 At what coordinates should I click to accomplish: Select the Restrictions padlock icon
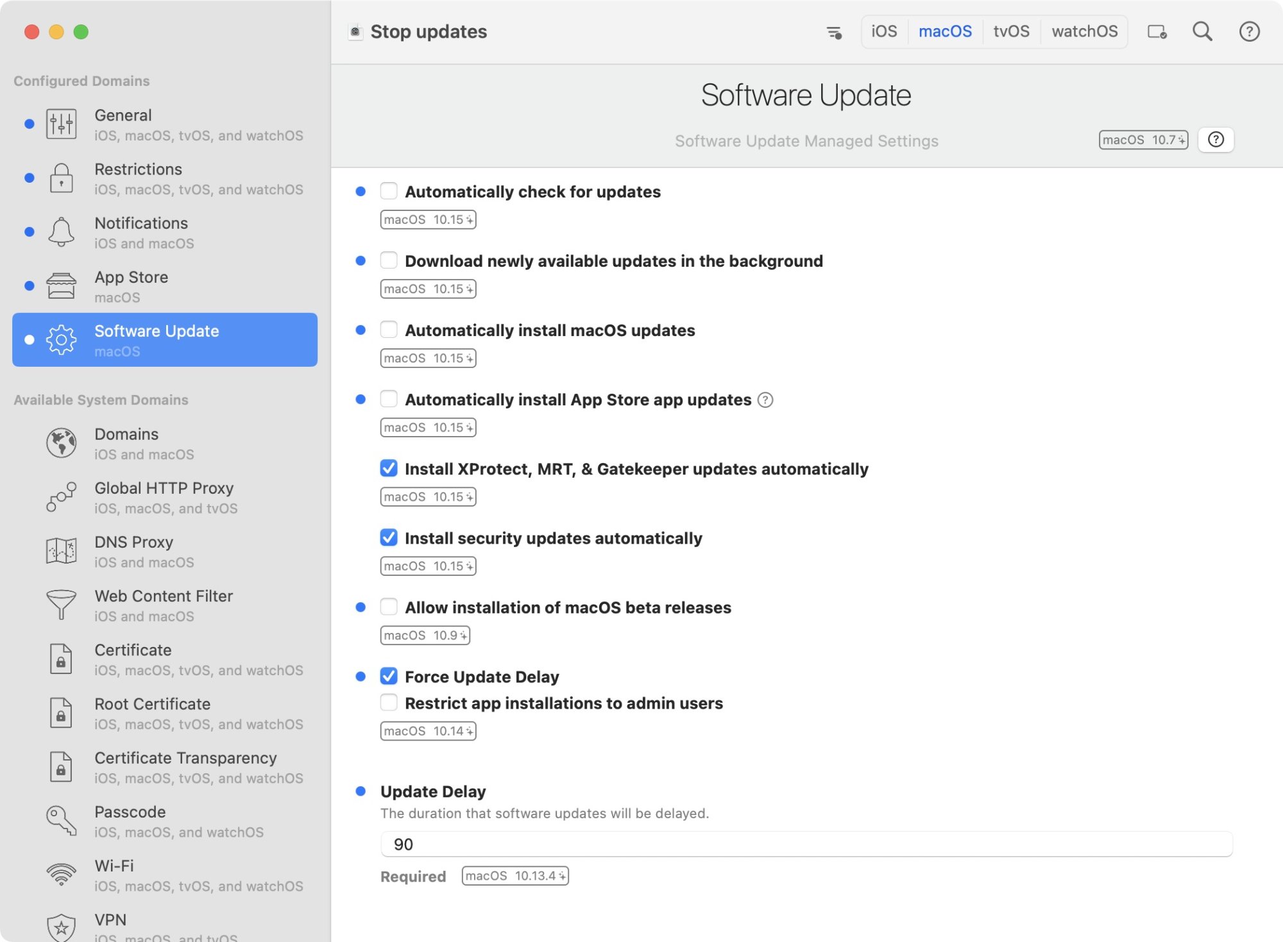pyautogui.click(x=61, y=178)
